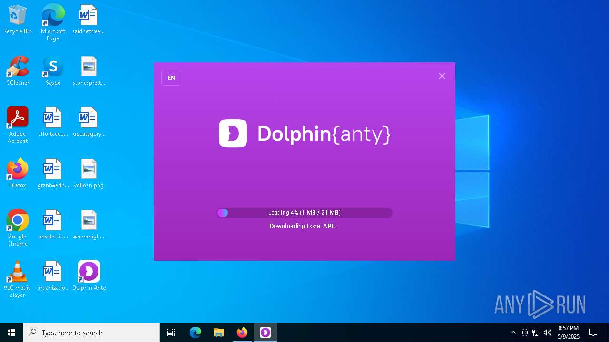Click the Dolphin Anty taskbar button
Image resolution: width=609 pixels, height=342 pixels.
pyautogui.click(x=265, y=332)
